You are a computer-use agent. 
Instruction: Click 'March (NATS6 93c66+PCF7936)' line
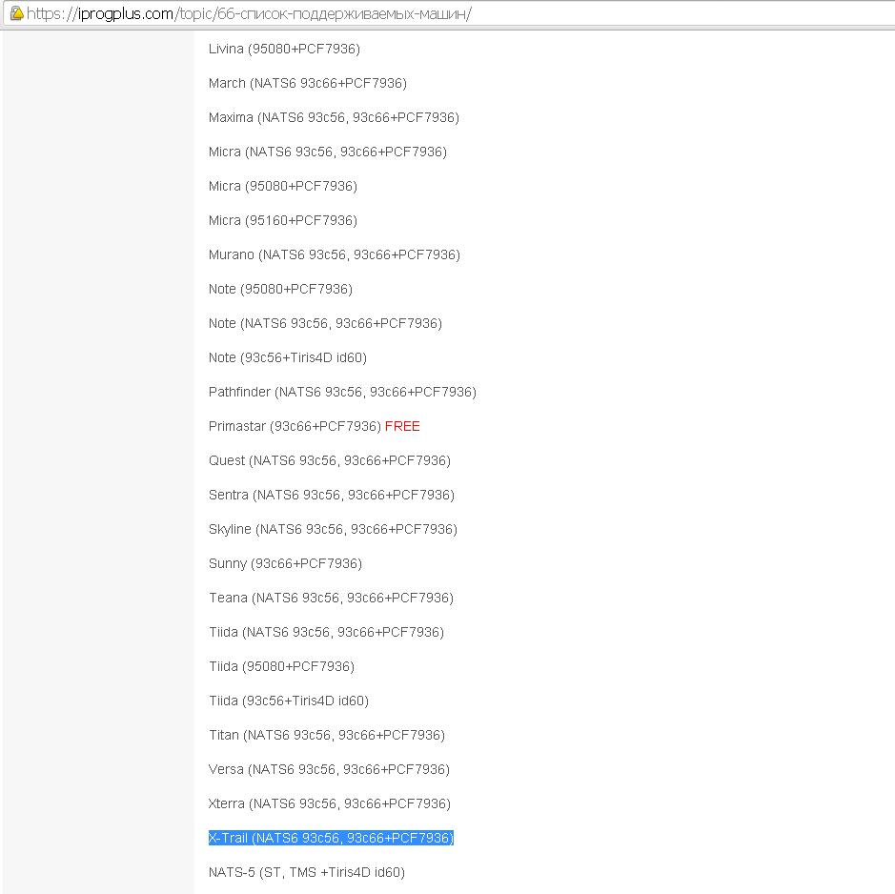[308, 83]
